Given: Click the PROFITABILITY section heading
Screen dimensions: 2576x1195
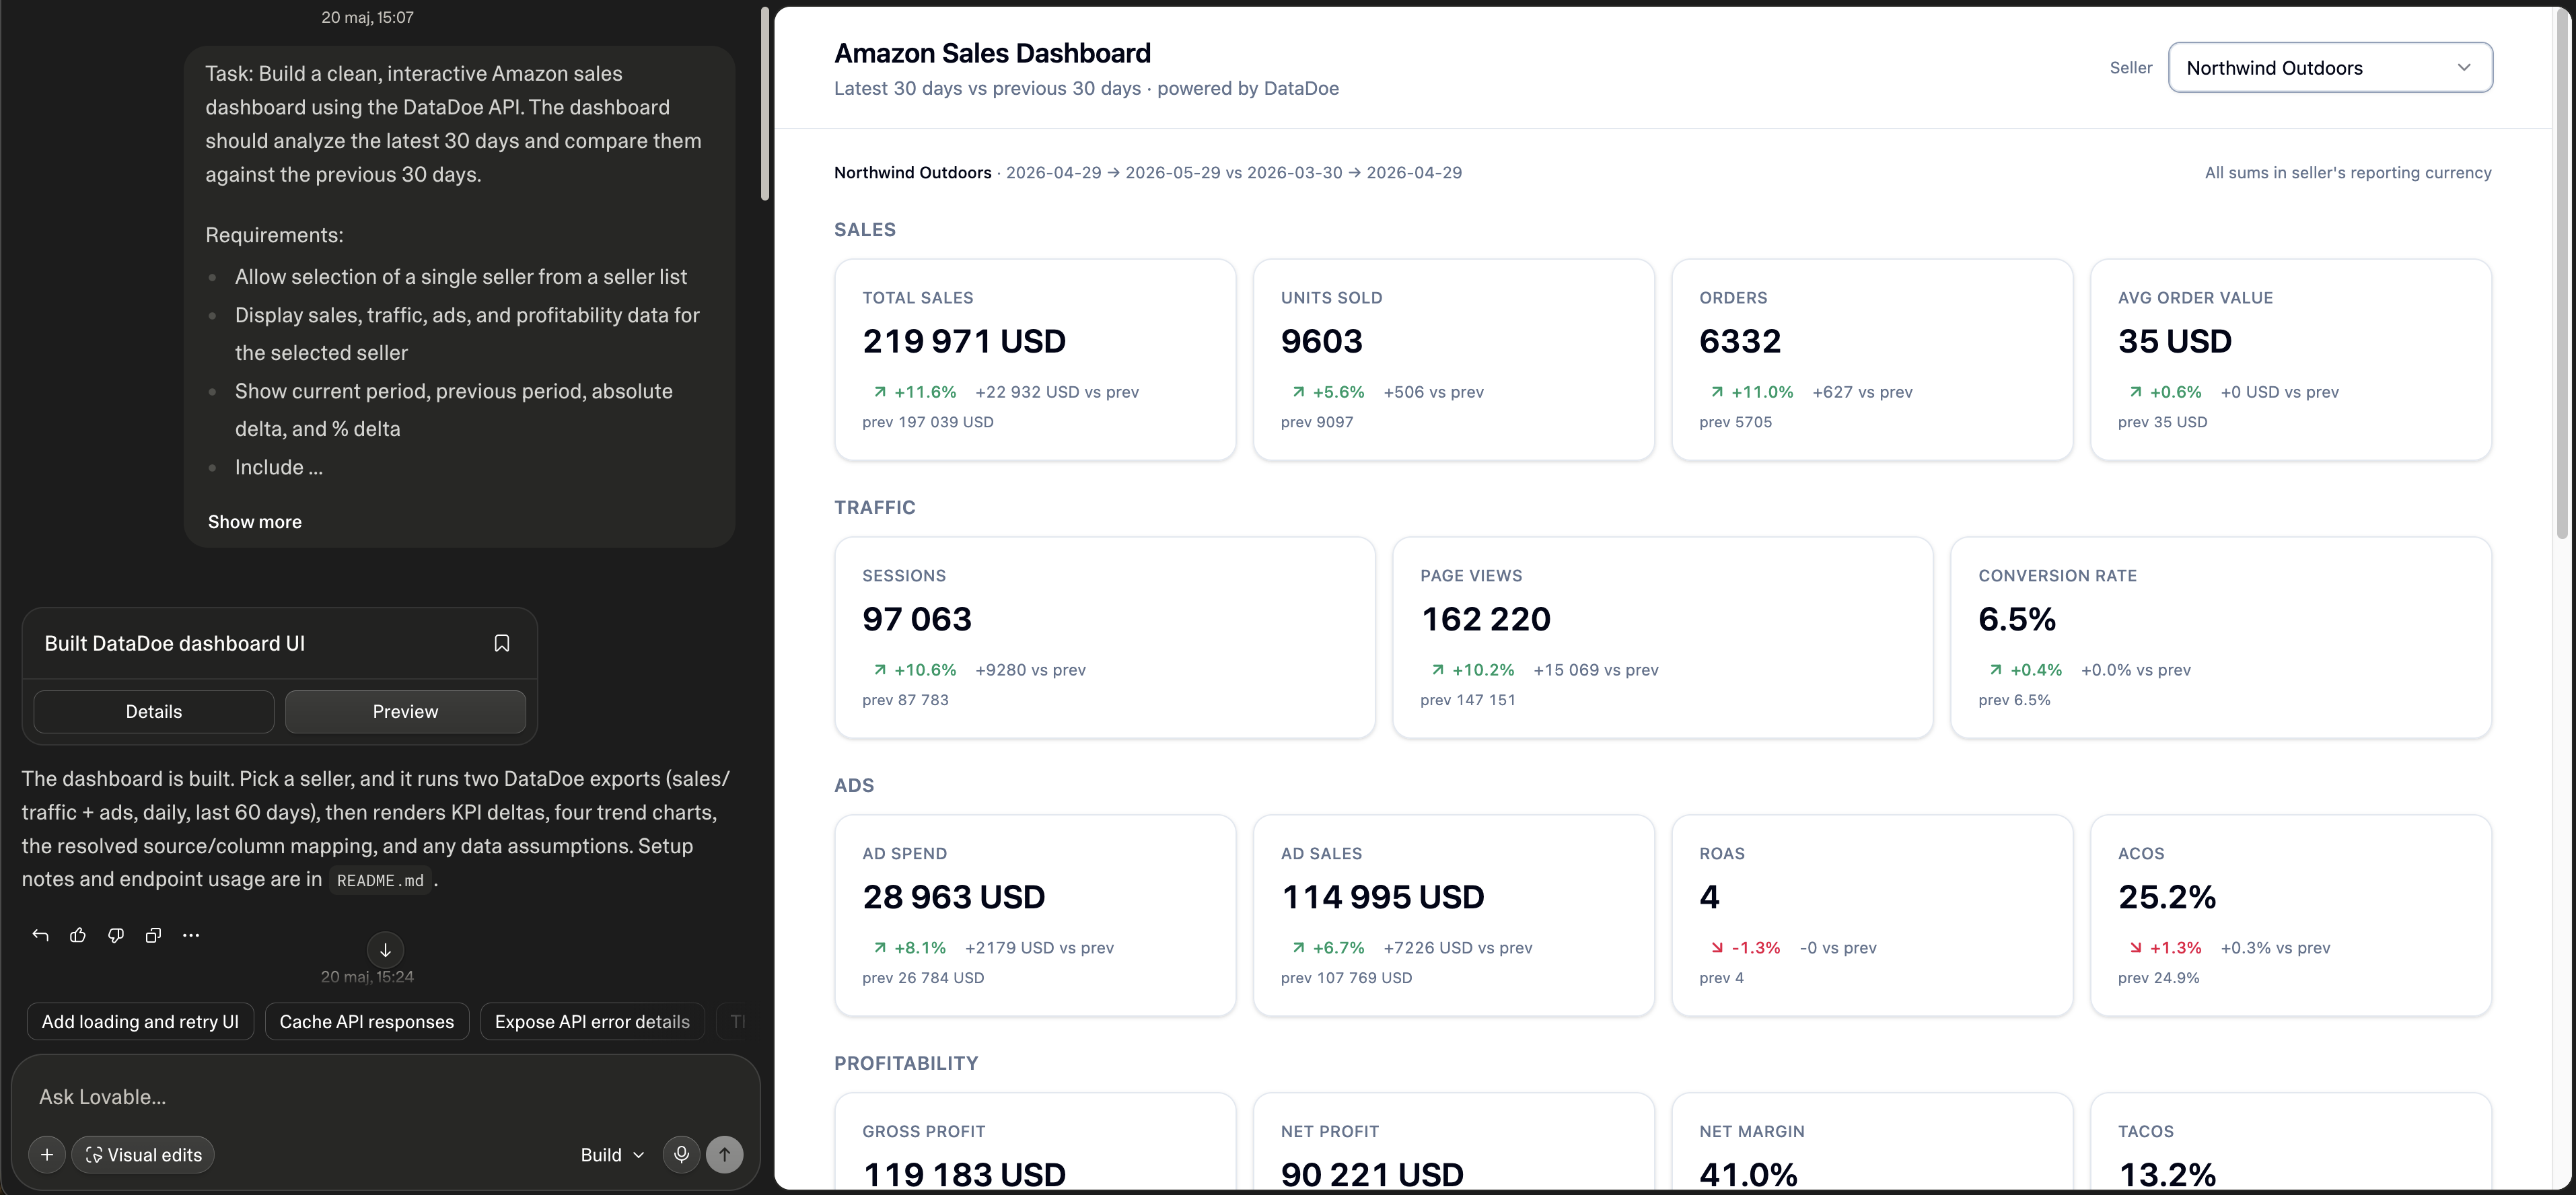Looking at the screenshot, I should [x=906, y=1064].
